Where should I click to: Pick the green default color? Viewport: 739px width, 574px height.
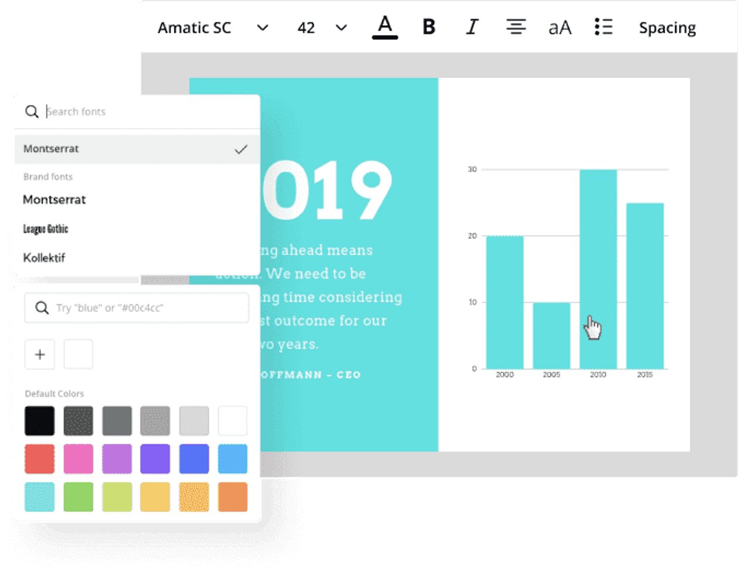(78, 497)
